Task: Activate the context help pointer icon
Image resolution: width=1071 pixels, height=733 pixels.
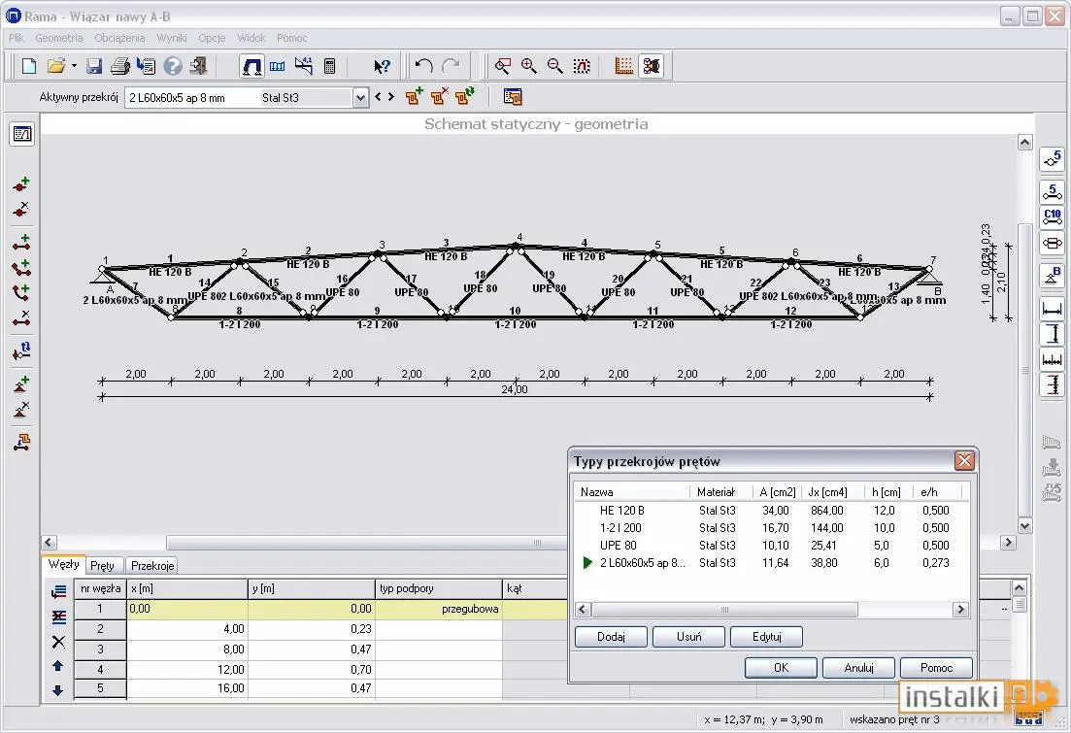Action: coord(382,66)
